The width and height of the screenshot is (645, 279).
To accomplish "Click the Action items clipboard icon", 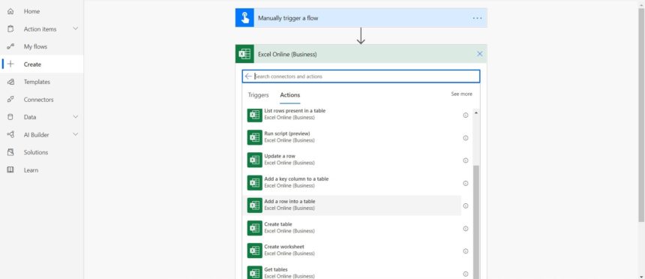I will [x=10, y=29].
